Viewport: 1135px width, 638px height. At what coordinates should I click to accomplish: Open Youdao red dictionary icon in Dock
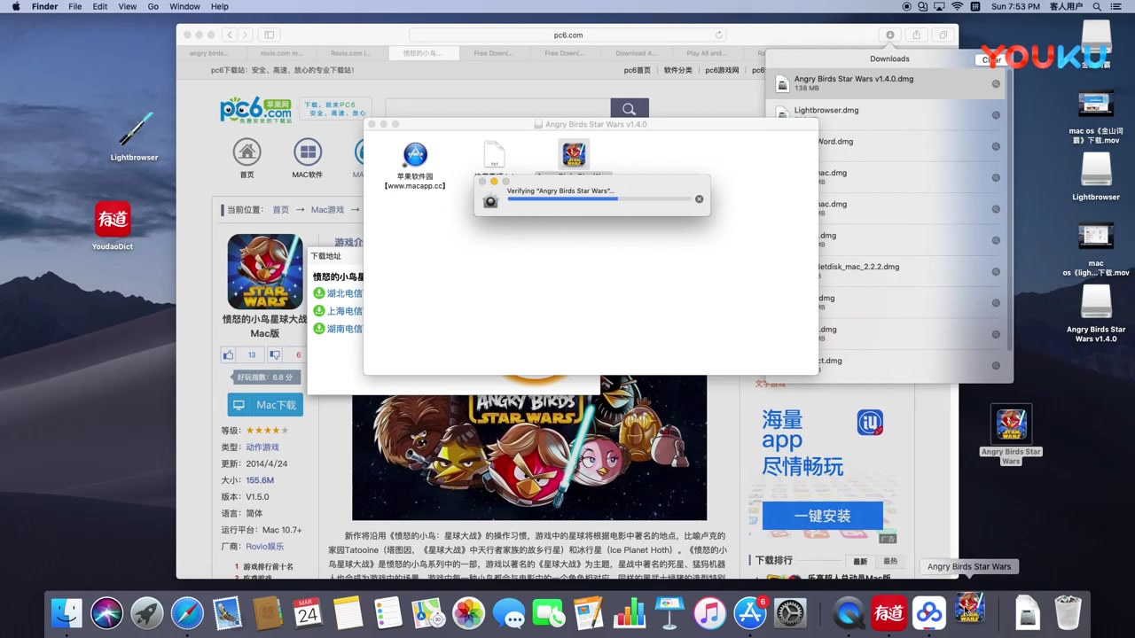(888, 613)
